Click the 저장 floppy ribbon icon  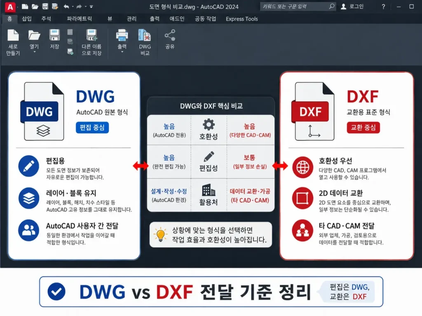pyautogui.click(x=54, y=35)
